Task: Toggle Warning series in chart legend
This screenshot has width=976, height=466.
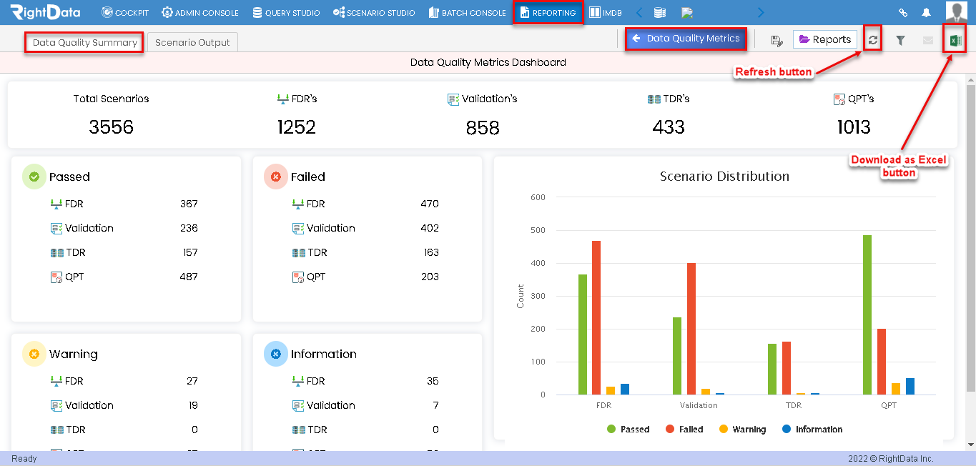Action: pyautogui.click(x=742, y=429)
